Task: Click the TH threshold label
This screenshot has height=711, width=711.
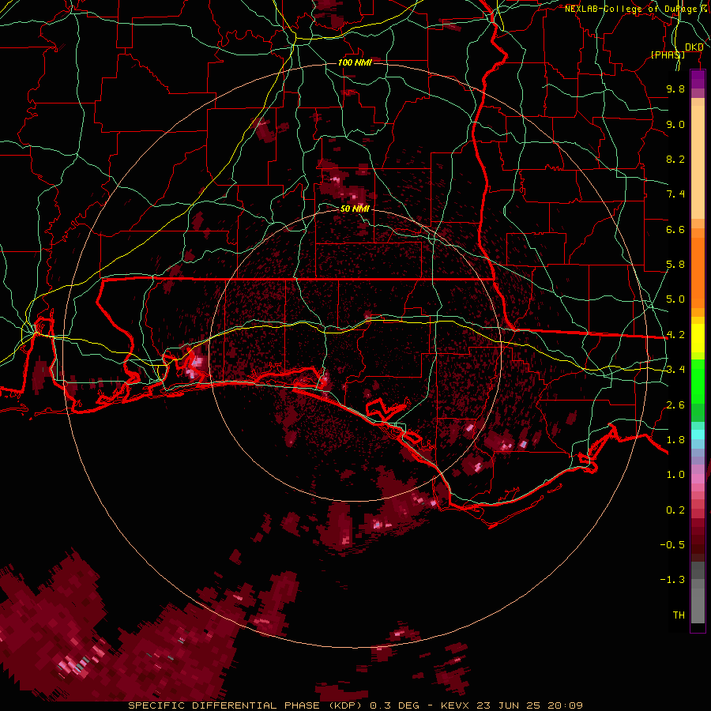Action: pos(679,615)
